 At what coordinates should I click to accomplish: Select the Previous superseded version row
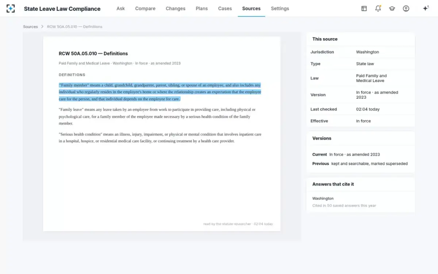[x=360, y=164]
